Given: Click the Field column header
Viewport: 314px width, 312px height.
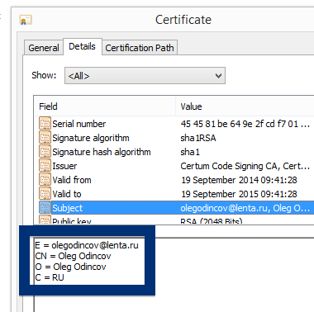Looking at the screenshot, I should [105, 106].
